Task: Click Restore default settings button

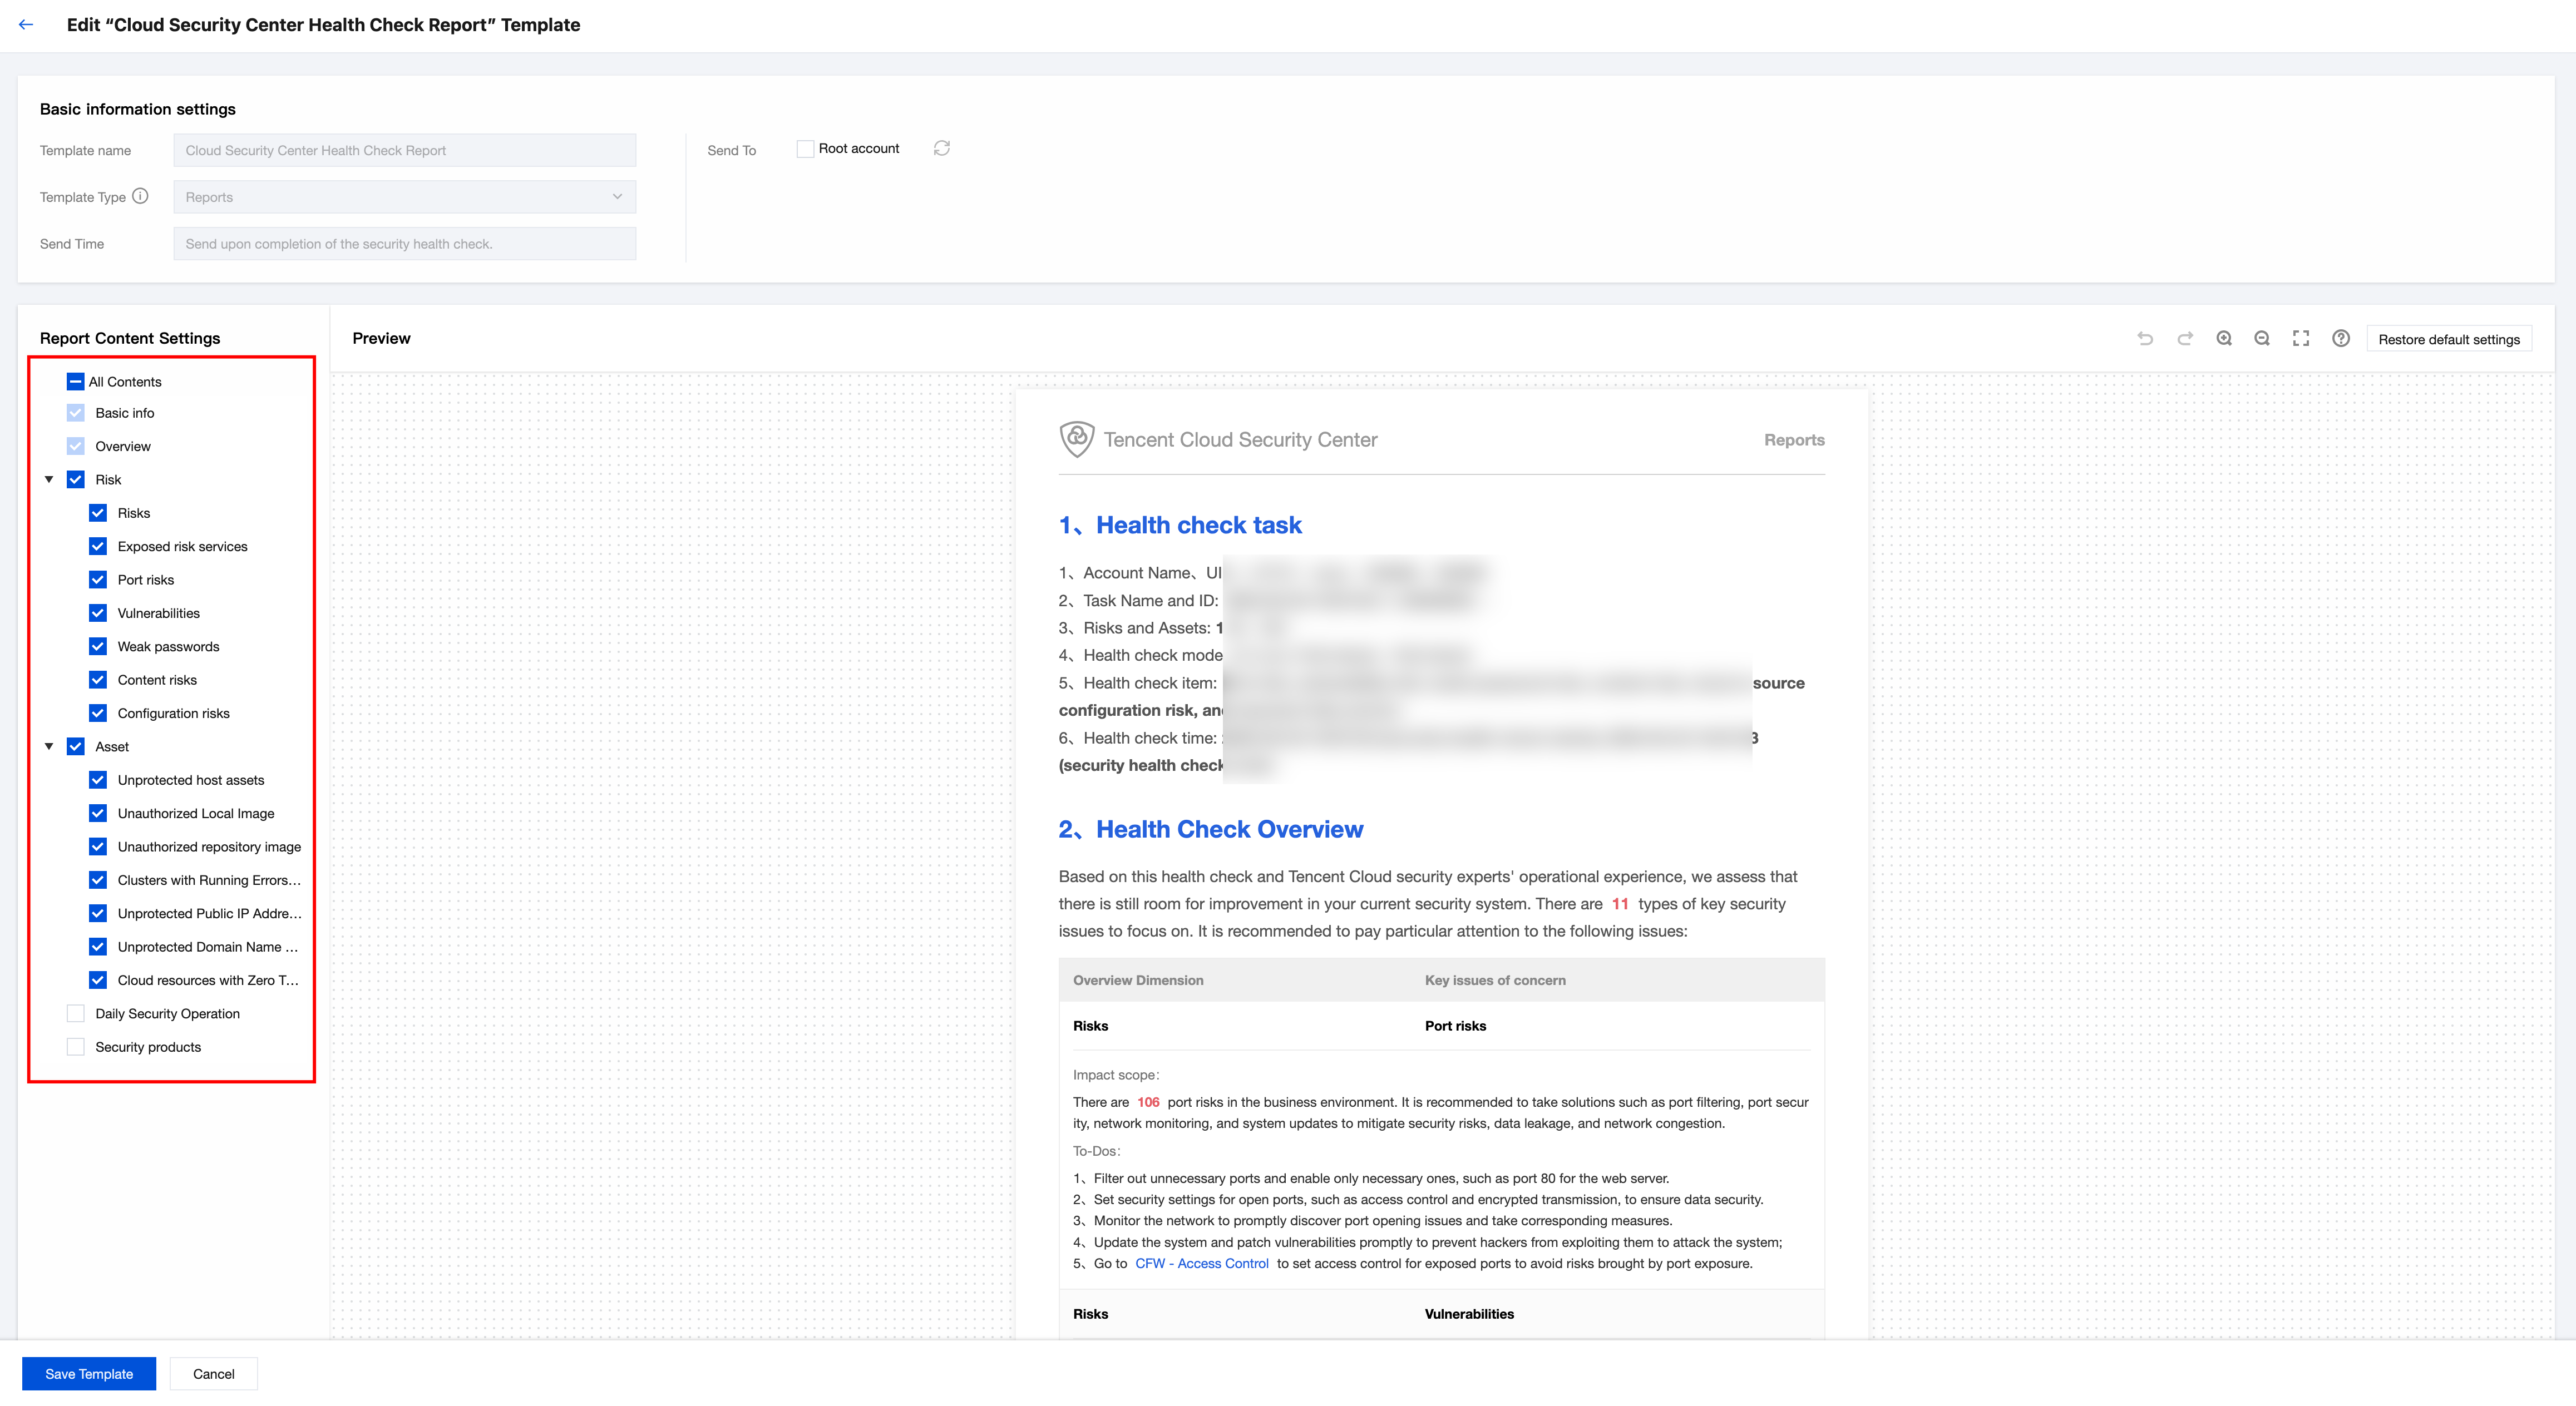Action: pyautogui.click(x=2448, y=340)
